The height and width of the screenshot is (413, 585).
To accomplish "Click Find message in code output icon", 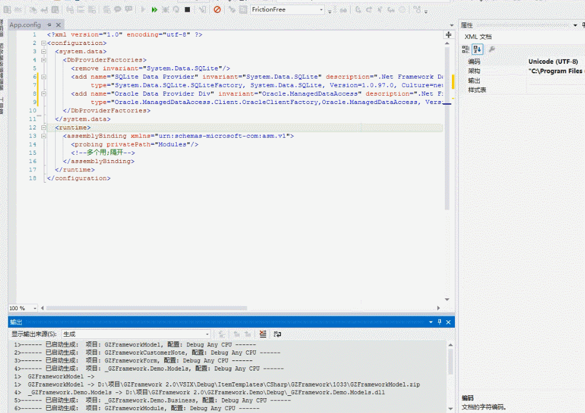I will click(222, 334).
